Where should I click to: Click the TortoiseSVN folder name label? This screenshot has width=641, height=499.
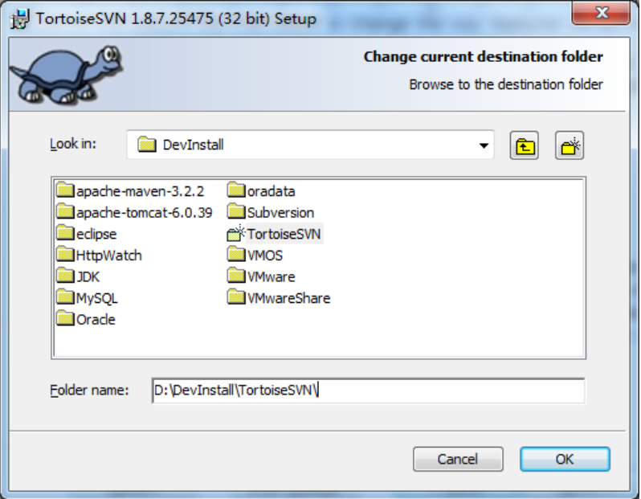pyautogui.click(x=284, y=234)
